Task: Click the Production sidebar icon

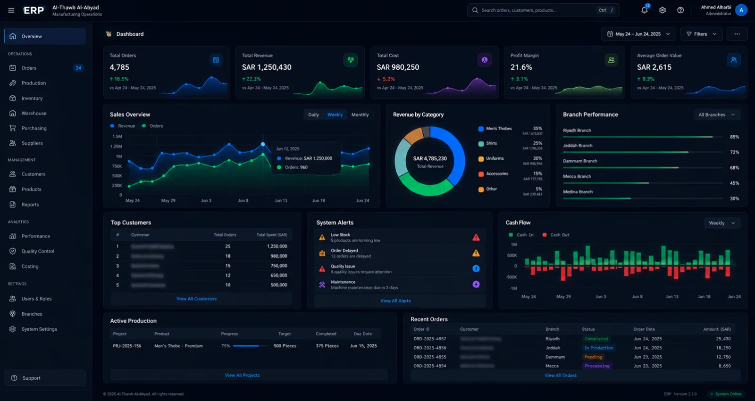Action: click(x=13, y=83)
